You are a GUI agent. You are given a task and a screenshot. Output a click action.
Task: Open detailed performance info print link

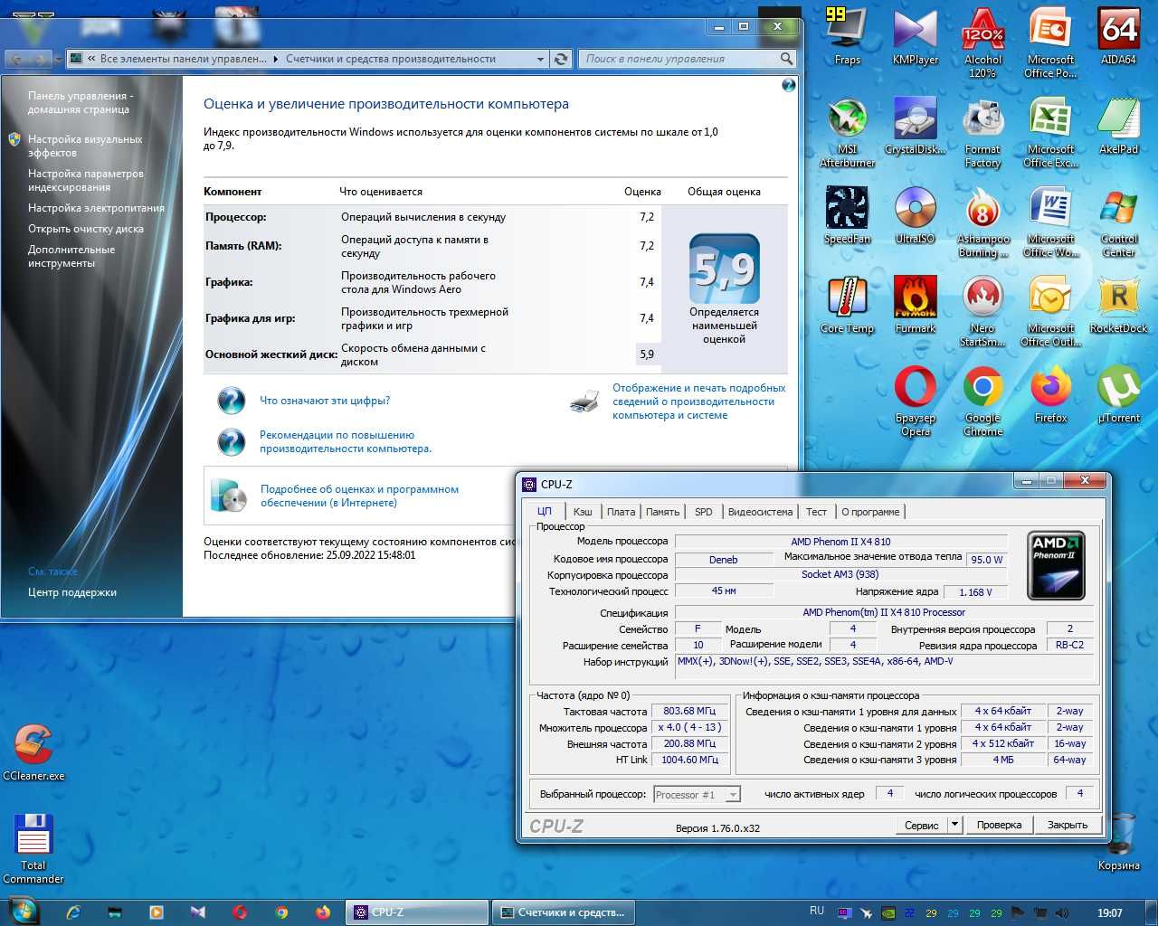[698, 402]
